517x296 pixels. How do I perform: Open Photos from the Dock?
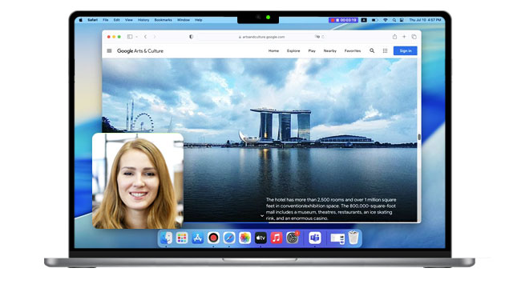pos(245,238)
